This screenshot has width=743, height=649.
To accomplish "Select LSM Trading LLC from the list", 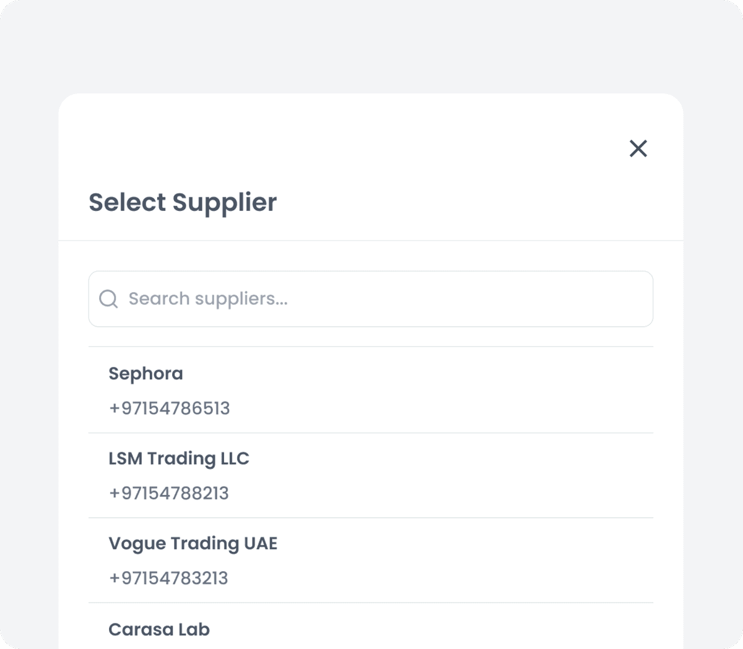I will pos(371,474).
